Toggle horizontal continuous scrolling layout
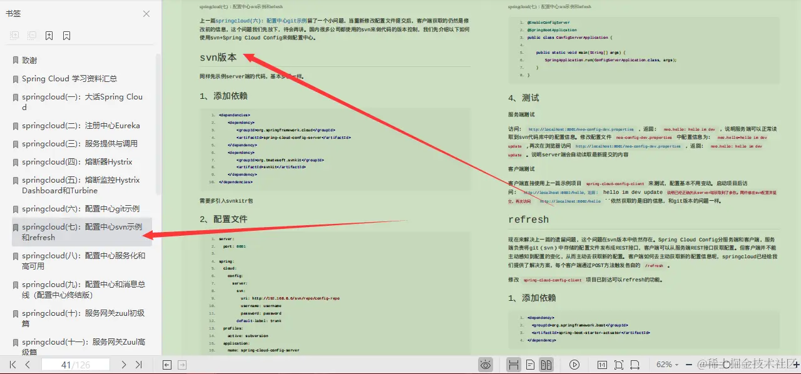Viewport: 801px width, 374px height. [514, 364]
